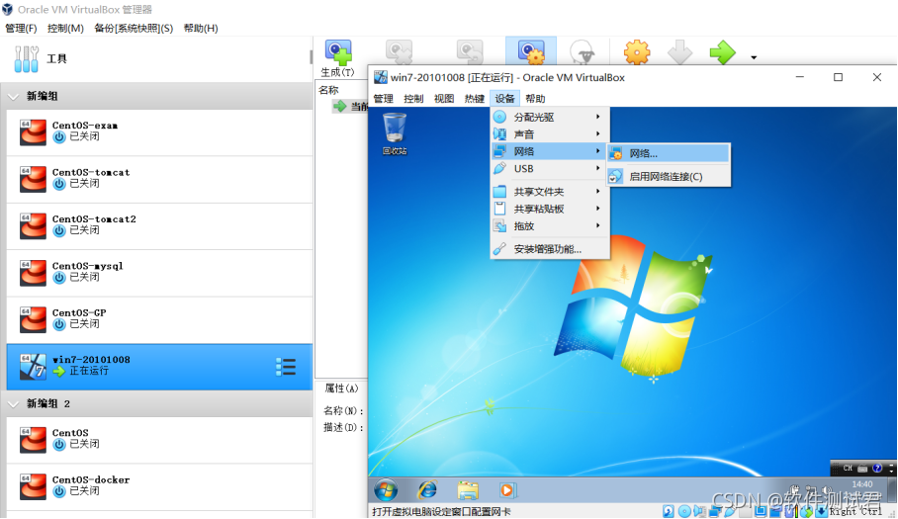Collapse the 新编组 2 group chevron
The height and width of the screenshot is (519, 898).
[13, 404]
